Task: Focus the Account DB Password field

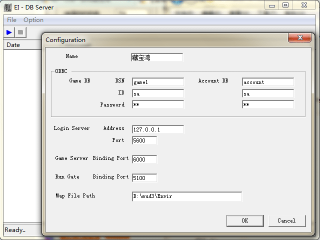Action: [267, 105]
